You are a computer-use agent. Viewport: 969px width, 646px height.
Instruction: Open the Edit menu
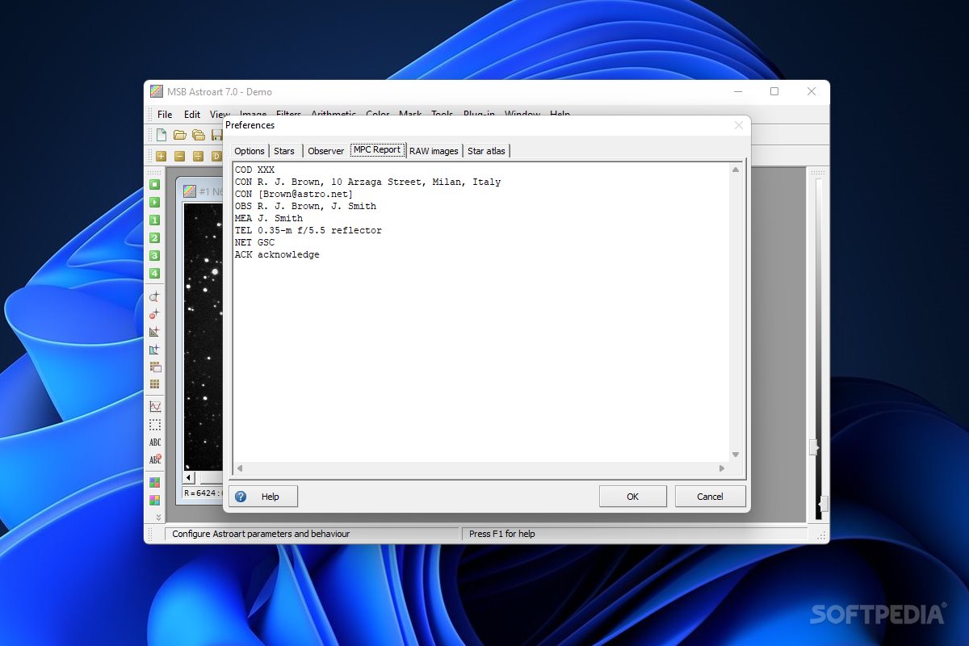192,115
